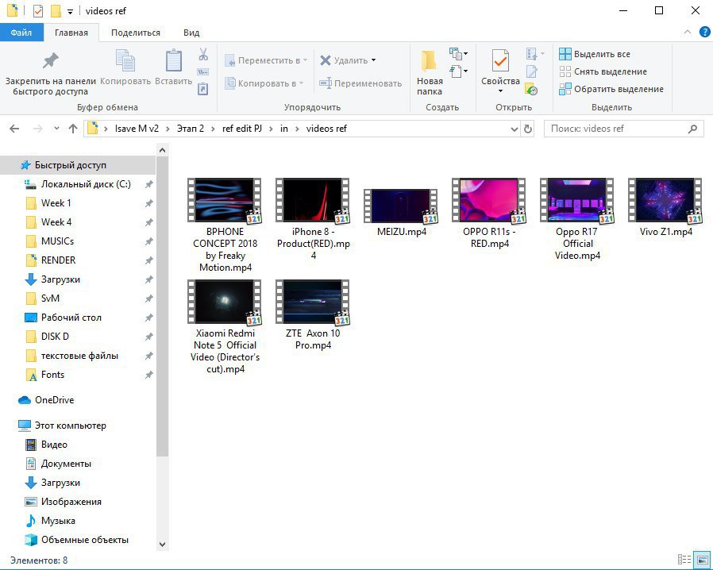Screen dimensions: 713x570
Task: Navigate to ref edit PJ breadcrumb
Action: pyautogui.click(x=242, y=129)
